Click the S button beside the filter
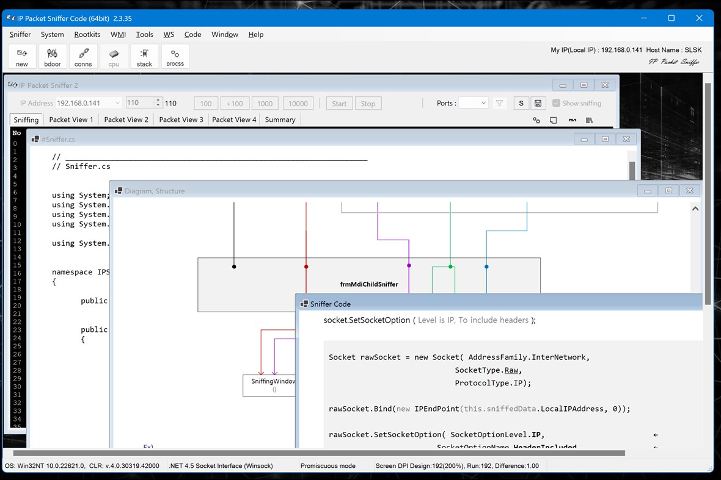Image resolution: width=721 pixels, height=480 pixels. [x=521, y=103]
